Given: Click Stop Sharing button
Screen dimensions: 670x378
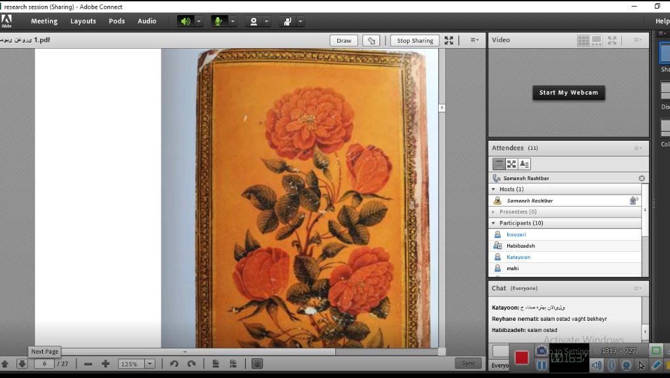Looking at the screenshot, I should pos(415,41).
